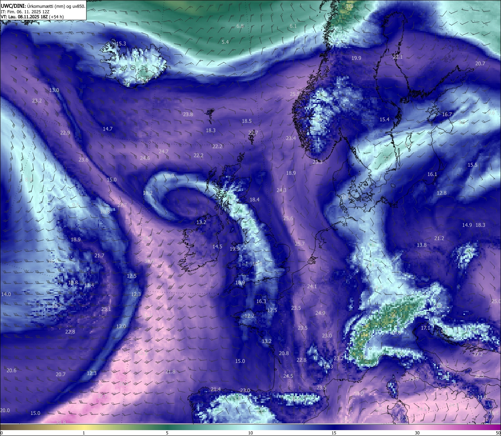
Task: Click the 17.1 value near the Adriatic
Action: click(425, 328)
